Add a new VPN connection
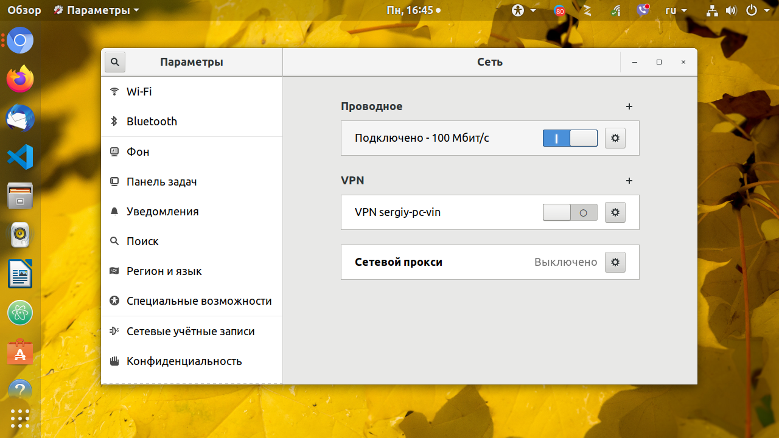This screenshot has height=438, width=779. (x=629, y=181)
